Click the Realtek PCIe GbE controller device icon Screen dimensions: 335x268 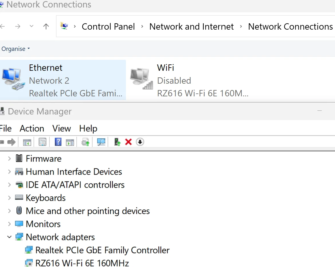[x=29, y=250]
